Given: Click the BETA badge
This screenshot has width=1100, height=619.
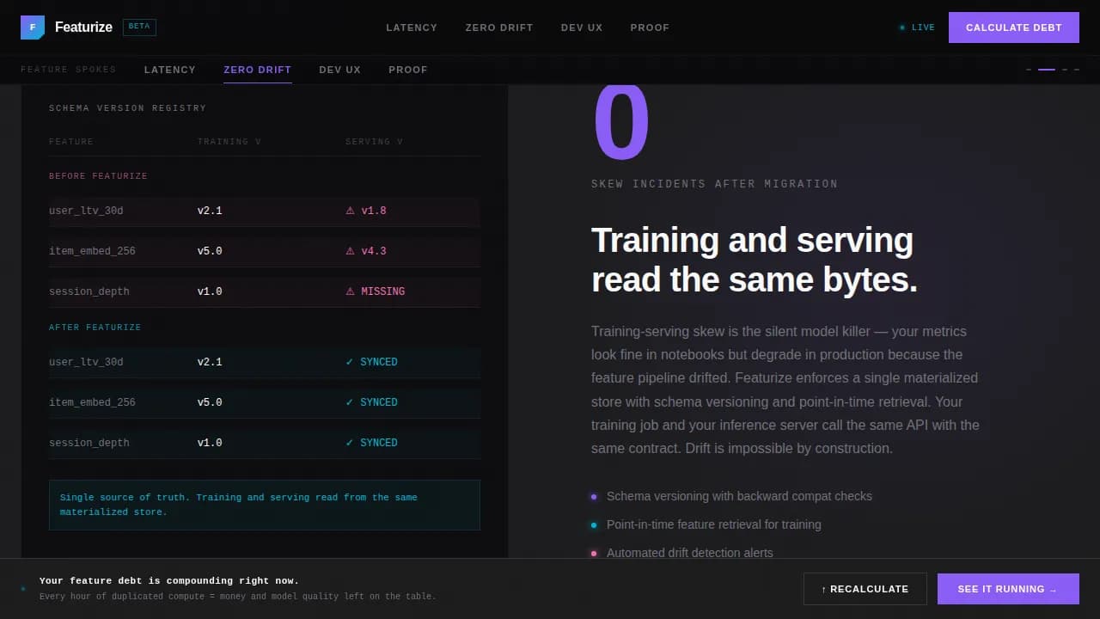Looking at the screenshot, I should coord(139,27).
